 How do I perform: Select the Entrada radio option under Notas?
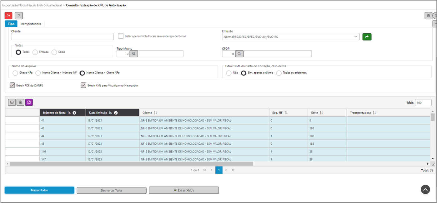pyautogui.click(x=35, y=52)
